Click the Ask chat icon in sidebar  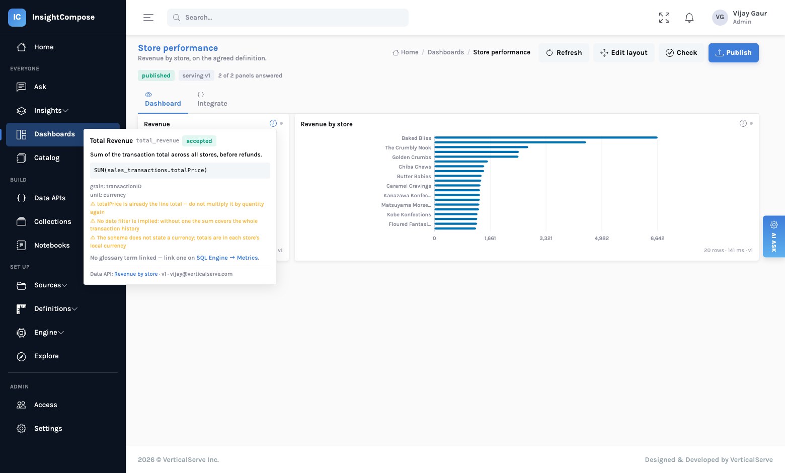tap(21, 87)
